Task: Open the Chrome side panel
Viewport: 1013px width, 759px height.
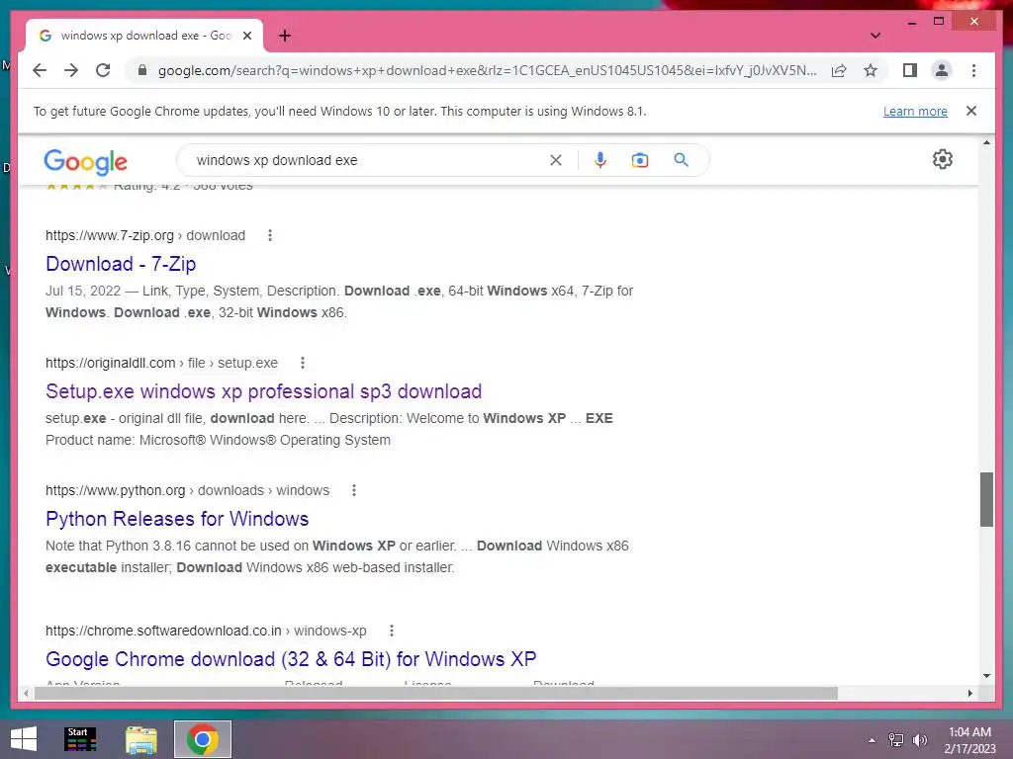Action: (x=910, y=70)
